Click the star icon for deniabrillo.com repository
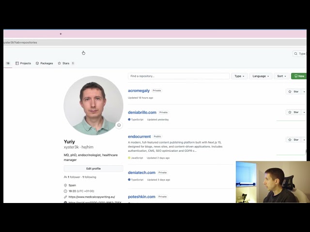The height and width of the screenshot is (232, 310). pos(290,112)
